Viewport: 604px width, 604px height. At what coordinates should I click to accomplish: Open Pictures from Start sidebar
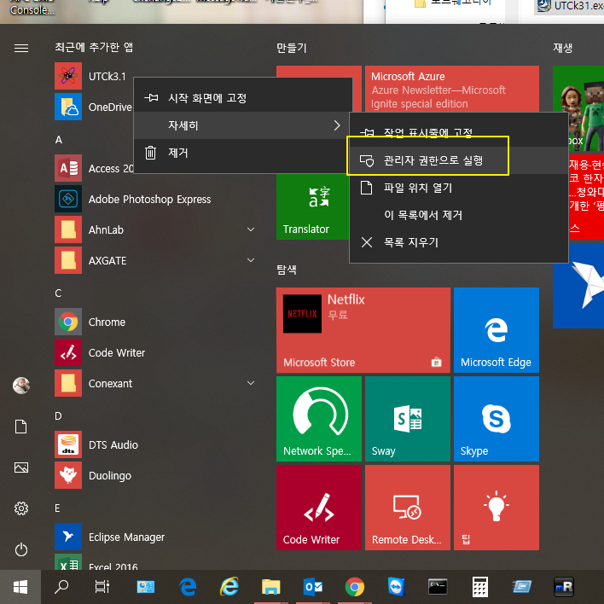(x=21, y=468)
